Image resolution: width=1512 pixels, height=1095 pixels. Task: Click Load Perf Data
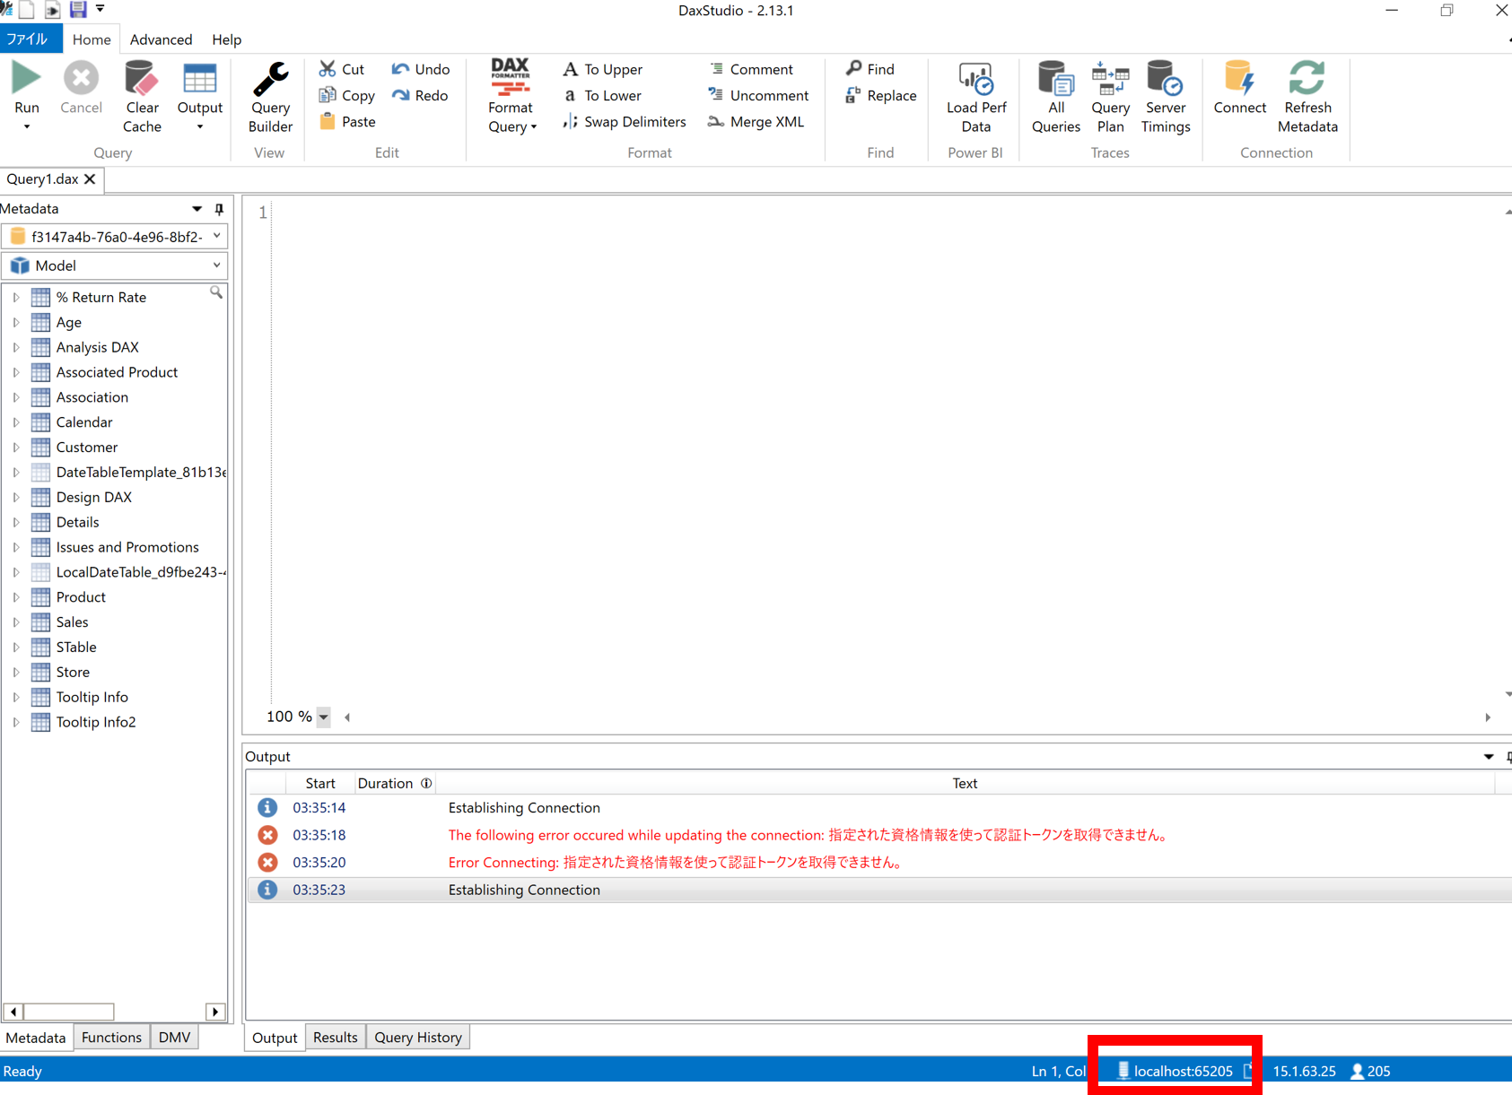976,97
